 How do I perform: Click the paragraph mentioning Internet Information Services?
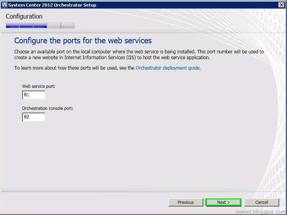coord(139,55)
